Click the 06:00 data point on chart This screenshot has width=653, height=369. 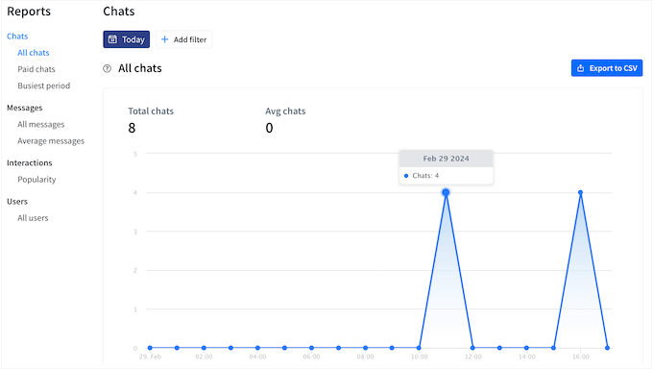click(311, 348)
